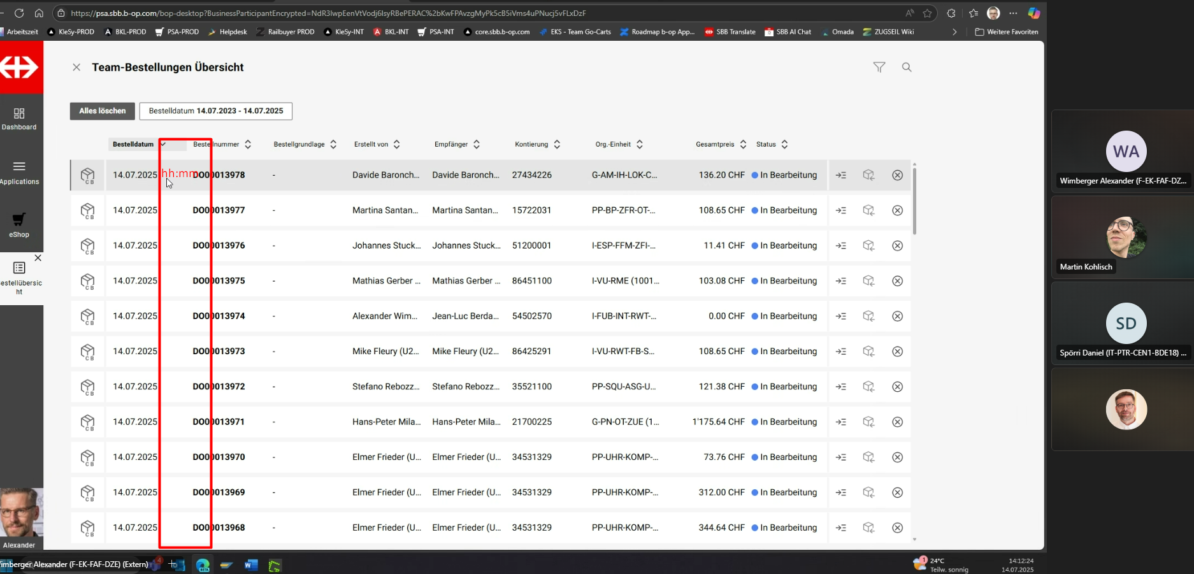Image resolution: width=1194 pixels, height=574 pixels.
Task: Click package icon of order DO00013975
Action: (x=87, y=281)
